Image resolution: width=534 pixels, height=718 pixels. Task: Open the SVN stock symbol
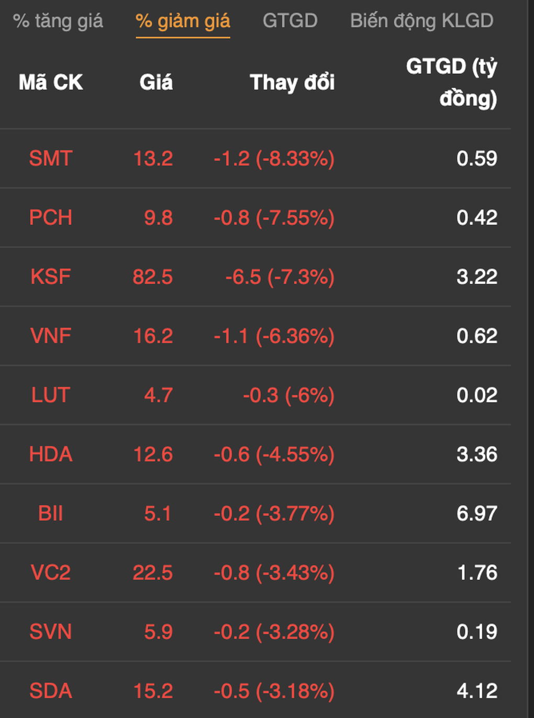pos(50,632)
